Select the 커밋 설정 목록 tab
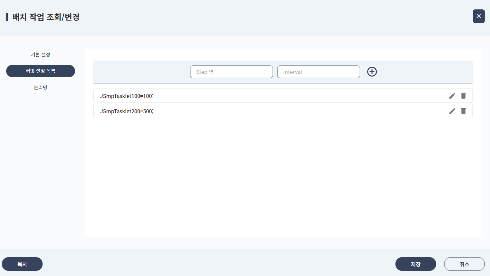 pyautogui.click(x=41, y=71)
